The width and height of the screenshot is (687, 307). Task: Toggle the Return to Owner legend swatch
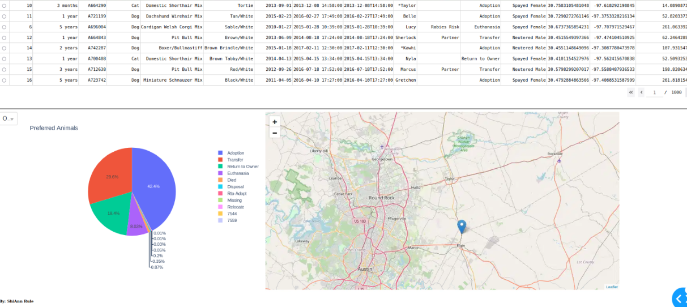pyautogui.click(x=221, y=167)
